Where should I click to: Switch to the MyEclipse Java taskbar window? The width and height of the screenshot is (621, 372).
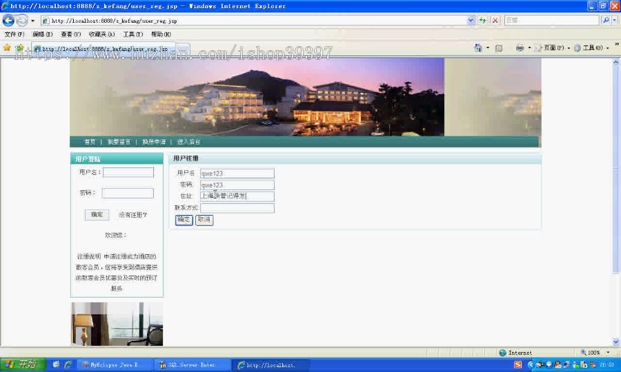[115, 365]
